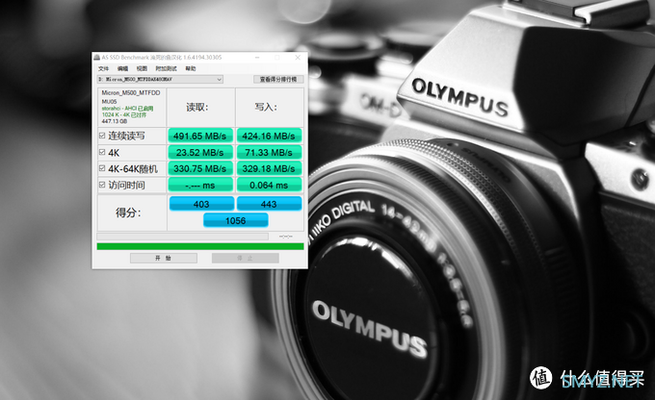The width and height of the screenshot is (655, 400).
Task: Click the 424.16 MB/s sequential write result
Action: point(269,136)
